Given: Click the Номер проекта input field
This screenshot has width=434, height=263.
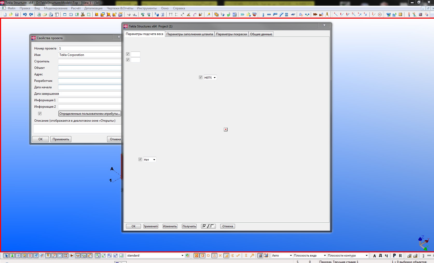Looking at the screenshot, I should (x=90, y=48).
